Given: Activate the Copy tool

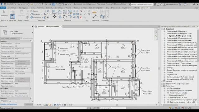Looking at the screenshot, I should [x=59, y=16].
